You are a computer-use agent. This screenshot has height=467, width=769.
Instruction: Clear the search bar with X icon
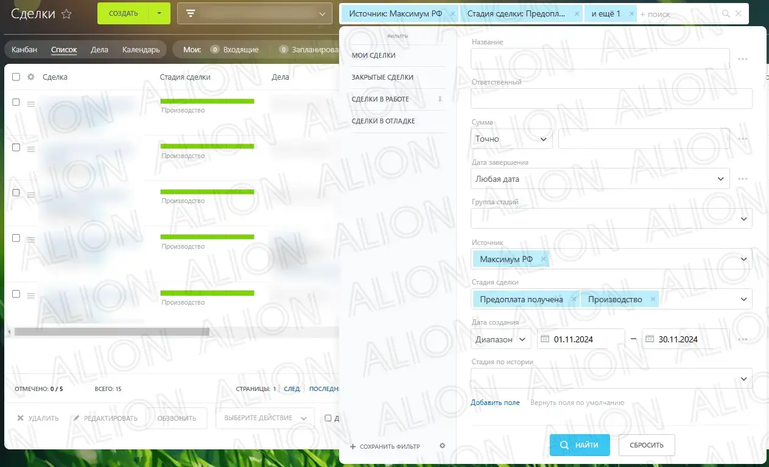[739, 13]
